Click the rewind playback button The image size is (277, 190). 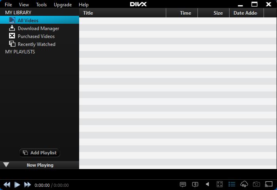coord(7,185)
